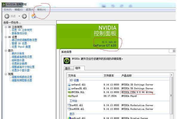This screenshot has width=178, height=119.
Task: Click the NVIDIA control panel title icon
Action: point(4,4)
